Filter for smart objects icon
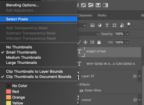Image resolution: width=144 pixels, height=105 pixels. (x=122, y=25)
